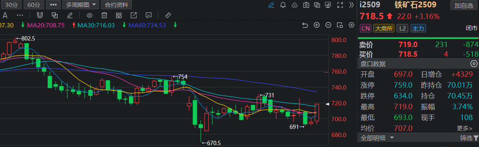Toggle the blue drawing pen icon
This screenshot has height=147, width=479.
coord(271,5)
